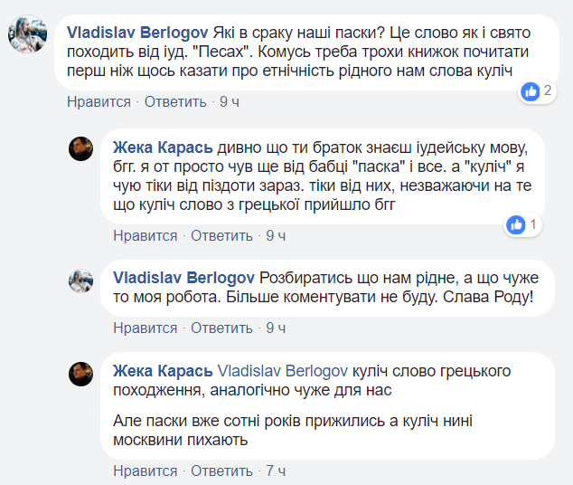
Task: Open Жека Карась avatar on last reply
Action: pos(81,371)
